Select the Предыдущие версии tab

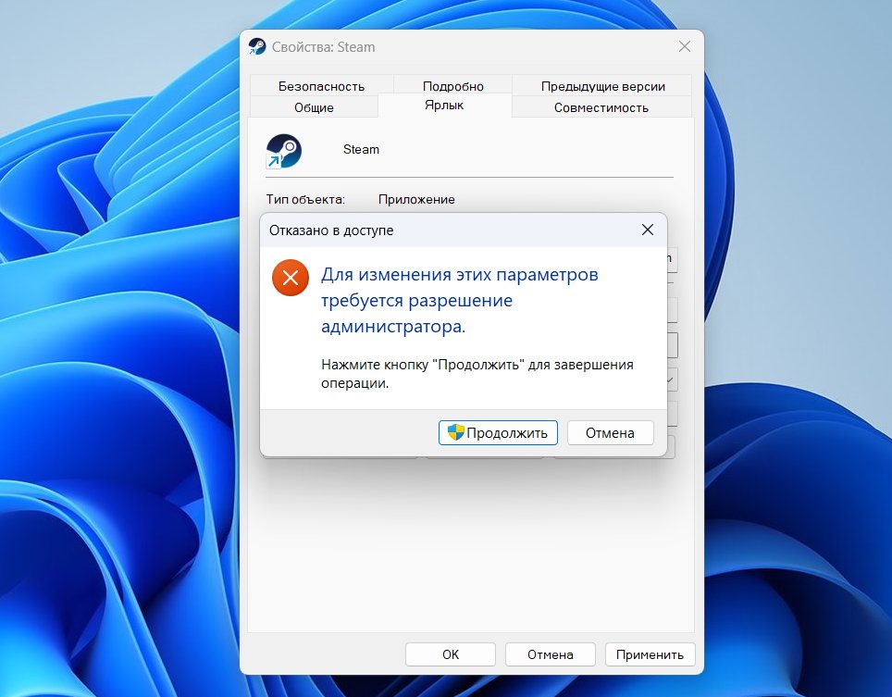point(602,86)
